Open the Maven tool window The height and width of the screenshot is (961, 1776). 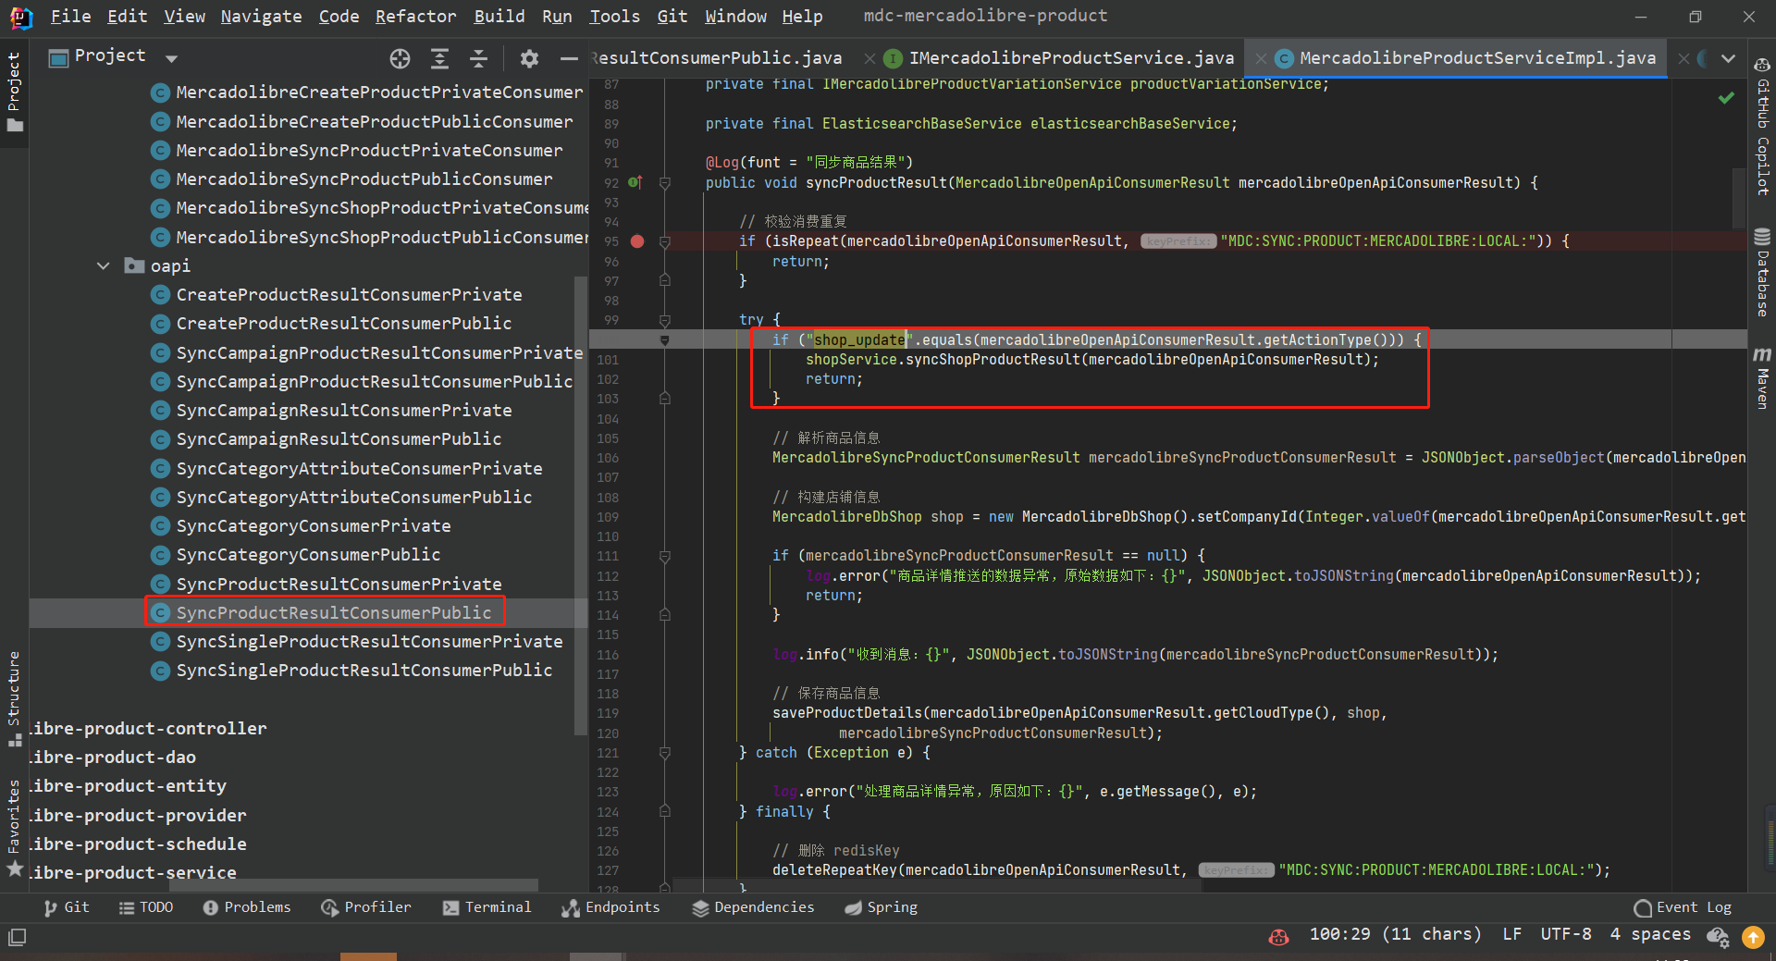(1762, 377)
